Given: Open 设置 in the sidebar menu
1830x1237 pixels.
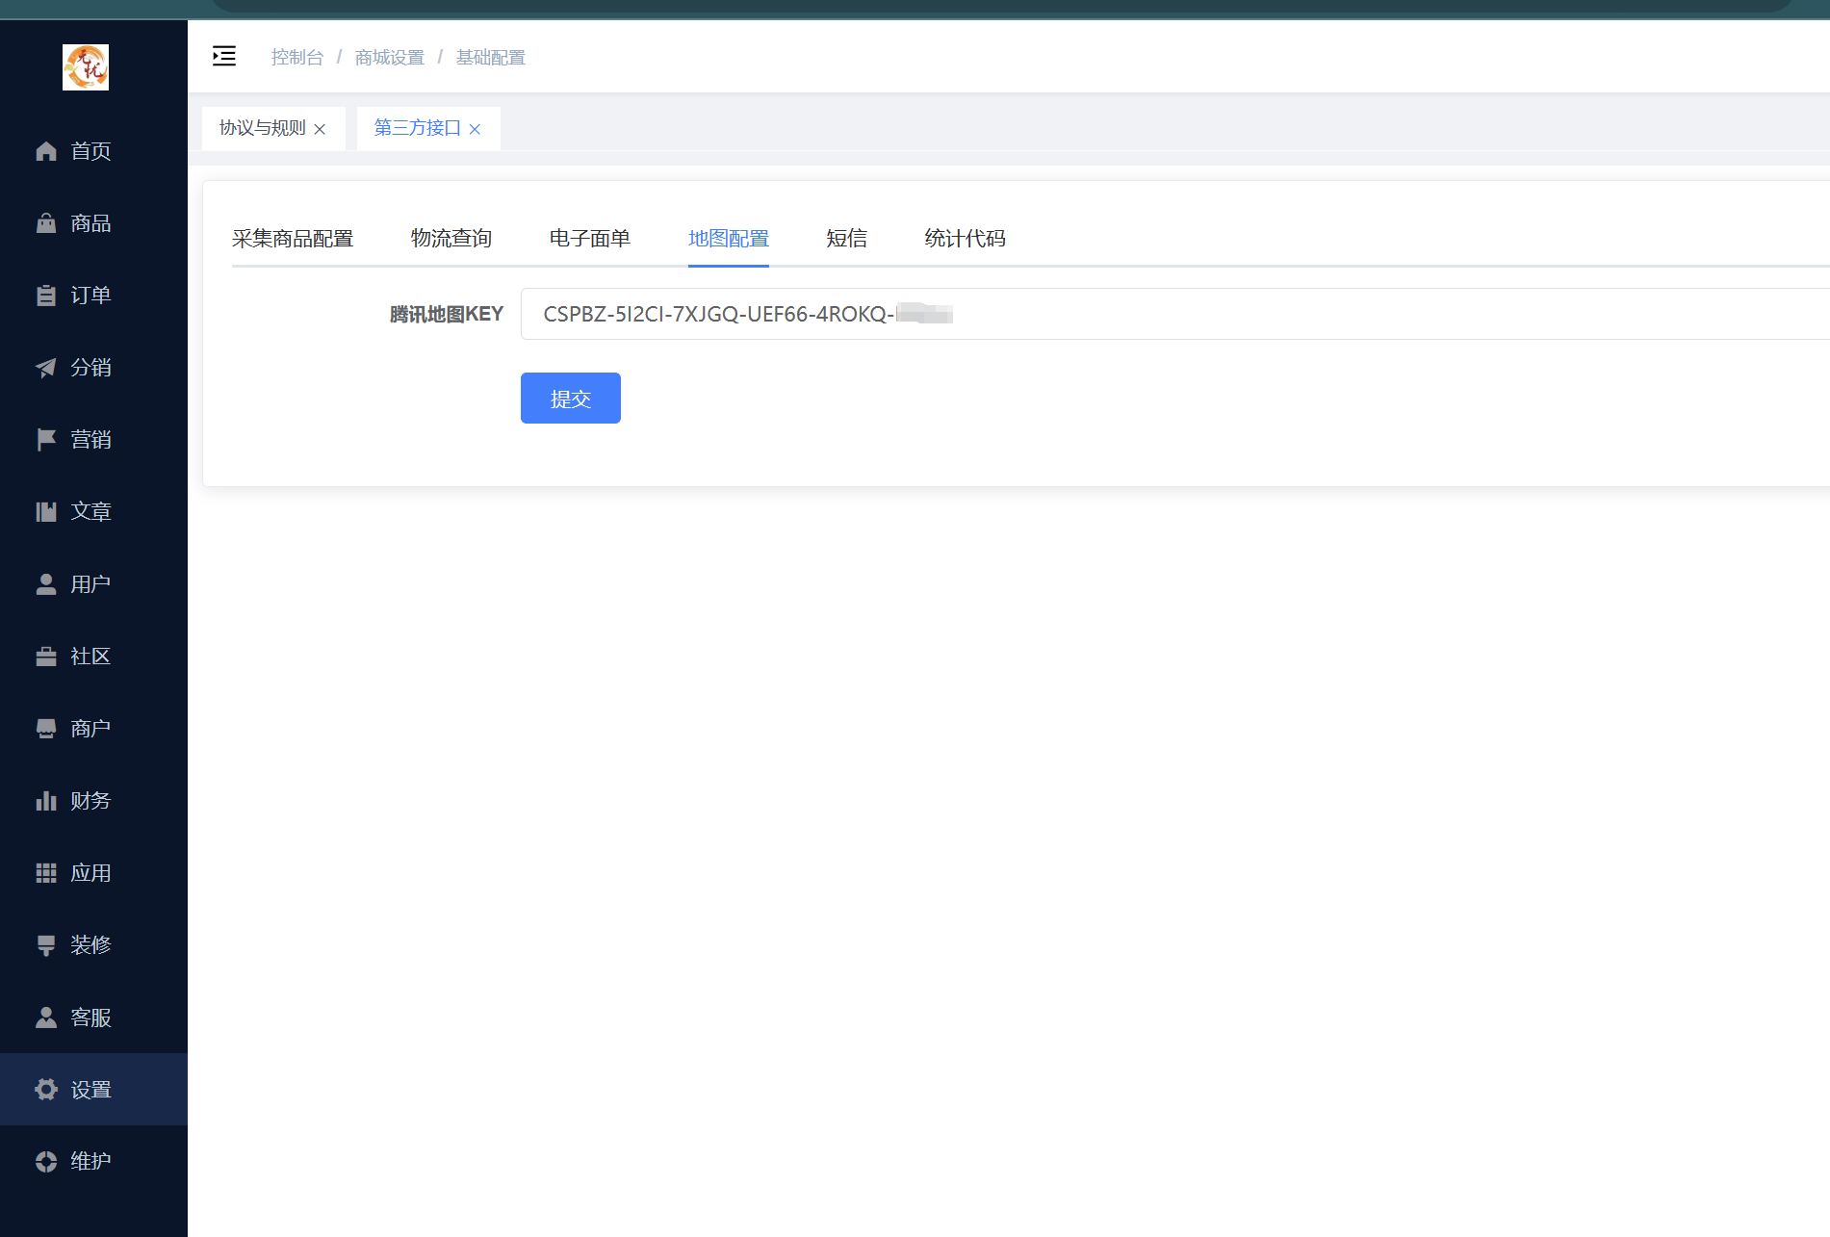Looking at the screenshot, I should (93, 1090).
